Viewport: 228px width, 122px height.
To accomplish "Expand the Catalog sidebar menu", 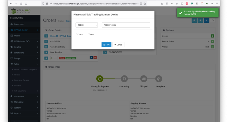I will click(x=24, y=47).
